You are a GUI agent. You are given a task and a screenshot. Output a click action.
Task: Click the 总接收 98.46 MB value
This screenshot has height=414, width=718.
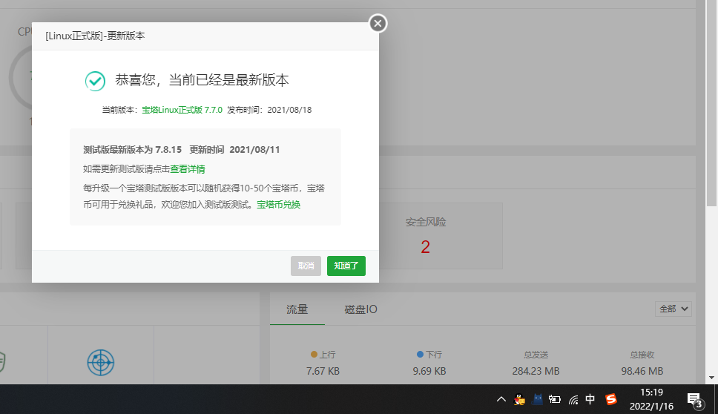point(642,371)
